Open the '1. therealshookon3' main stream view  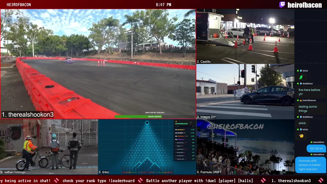pyautogui.click(x=98, y=64)
